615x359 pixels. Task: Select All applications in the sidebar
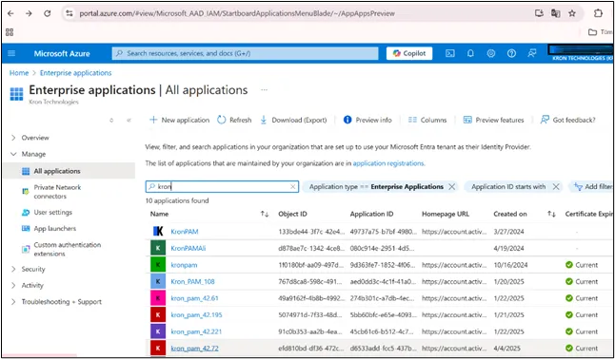point(69,171)
